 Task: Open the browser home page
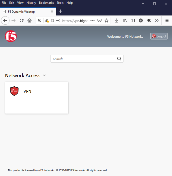29,20
